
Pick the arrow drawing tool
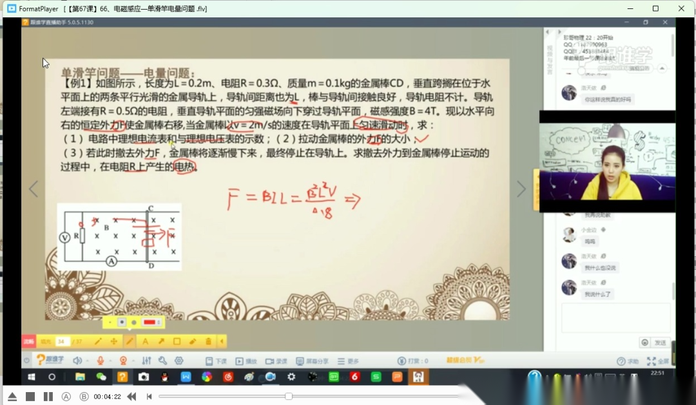(161, 341)
